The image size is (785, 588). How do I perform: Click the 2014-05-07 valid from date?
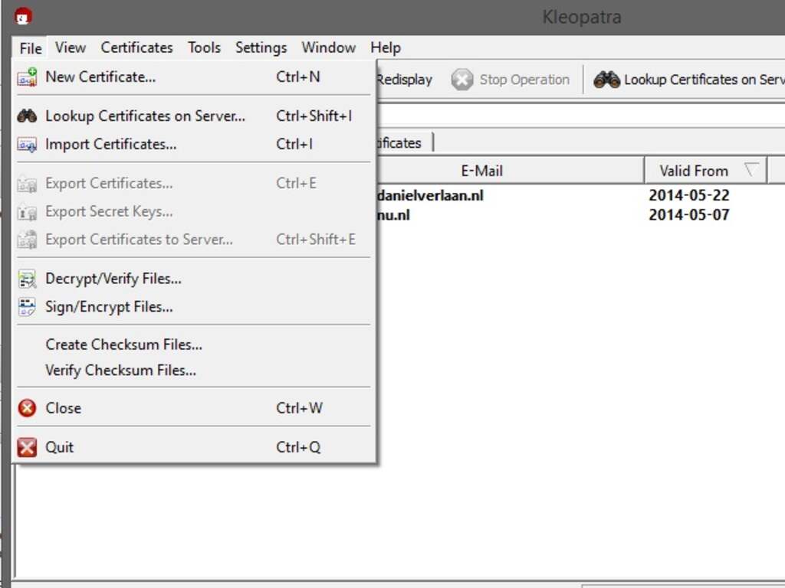tap(689, 215)
